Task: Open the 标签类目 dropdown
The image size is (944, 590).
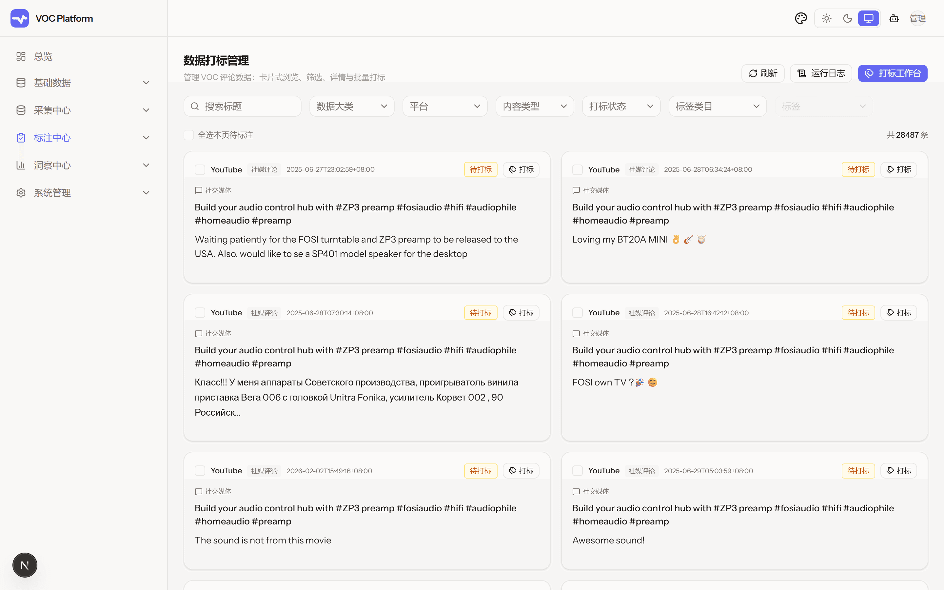Action: (718, 106)
